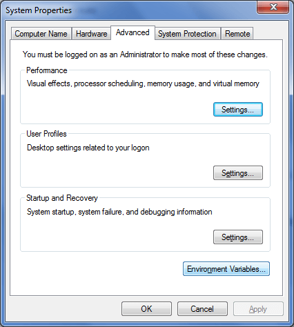Click the Startup and Recovery group label

point(62,198)
